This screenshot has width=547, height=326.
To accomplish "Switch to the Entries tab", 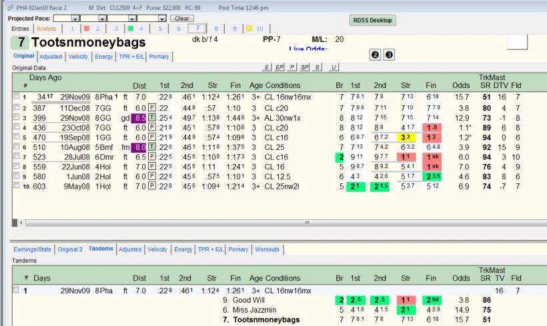I will click(x=20, y=29).
